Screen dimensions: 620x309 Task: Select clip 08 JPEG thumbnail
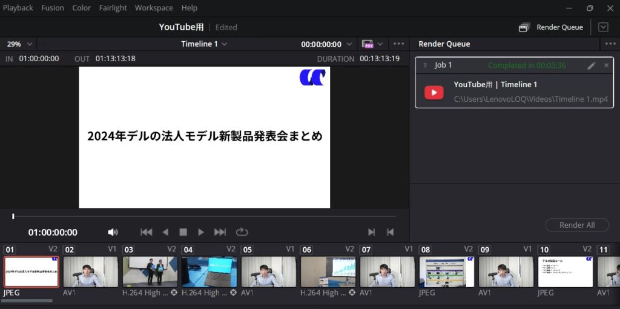pos(447,272)
